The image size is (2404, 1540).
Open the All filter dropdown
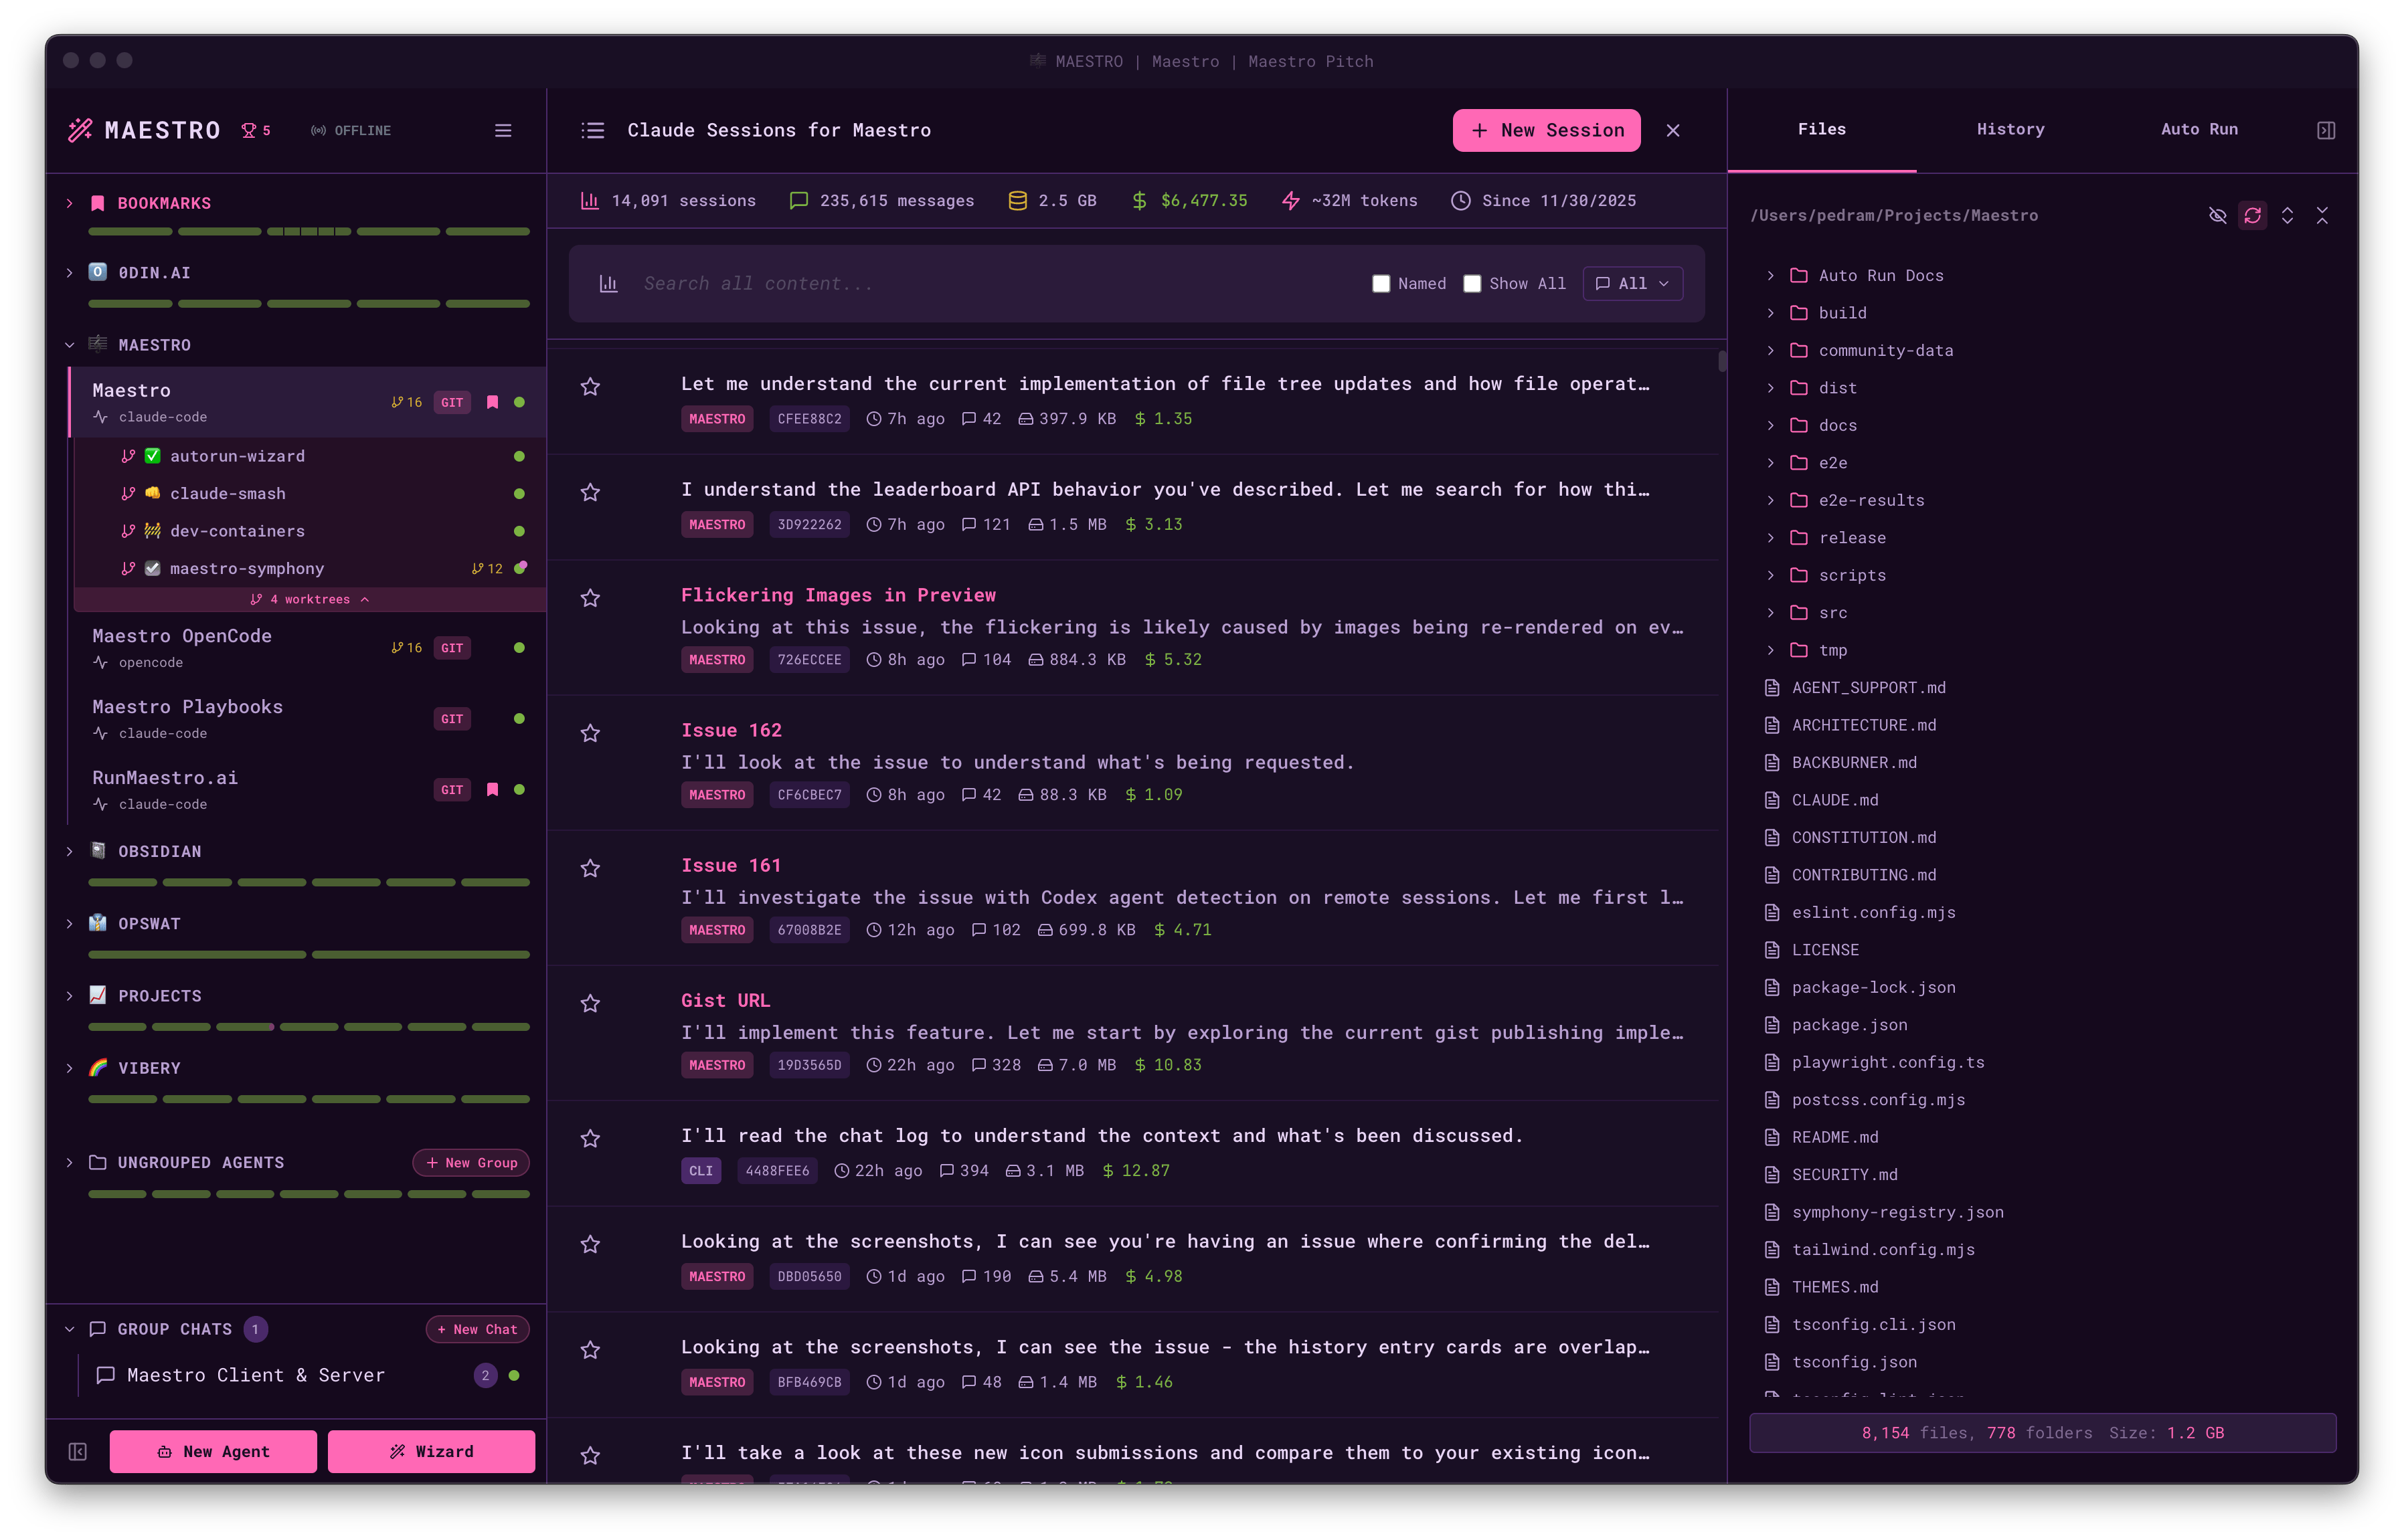point(1632,284)
